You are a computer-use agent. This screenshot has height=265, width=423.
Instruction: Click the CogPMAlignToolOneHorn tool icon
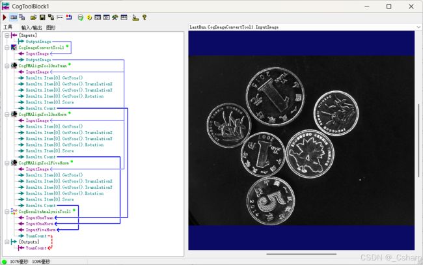14,114
